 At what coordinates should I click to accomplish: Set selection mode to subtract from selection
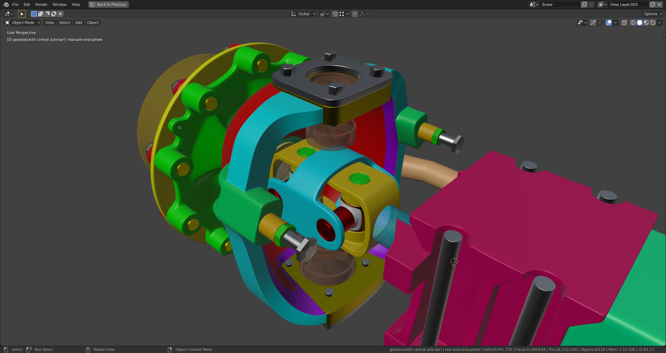[x=47, y=14]
